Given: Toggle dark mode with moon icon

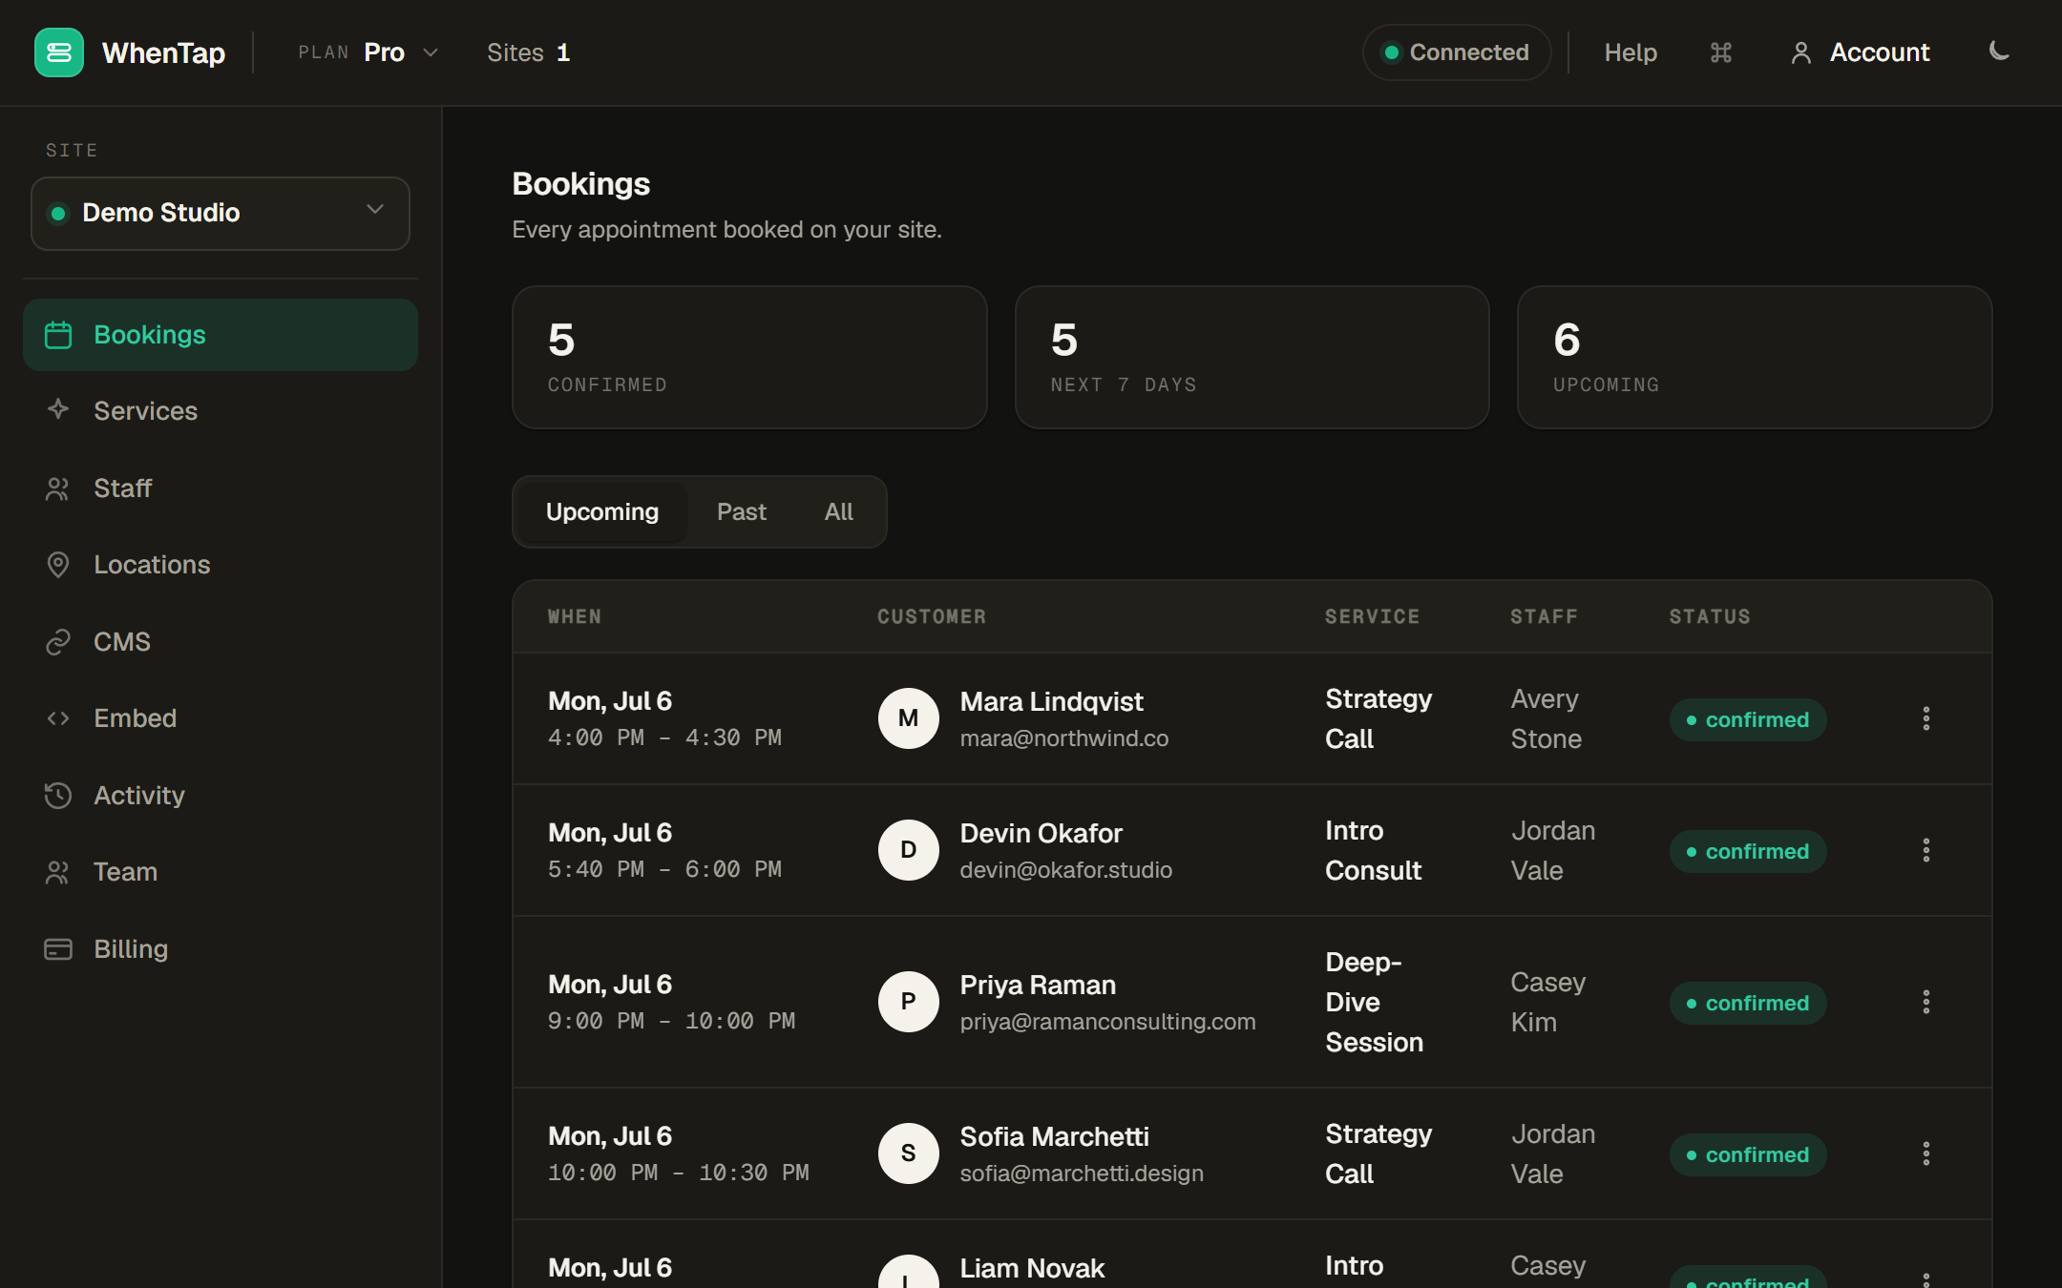Looking at the screenshot, I should [x=1999, y=52].
